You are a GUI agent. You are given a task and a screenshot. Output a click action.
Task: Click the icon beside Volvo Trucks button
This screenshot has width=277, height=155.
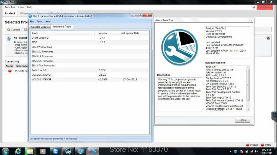253,7
